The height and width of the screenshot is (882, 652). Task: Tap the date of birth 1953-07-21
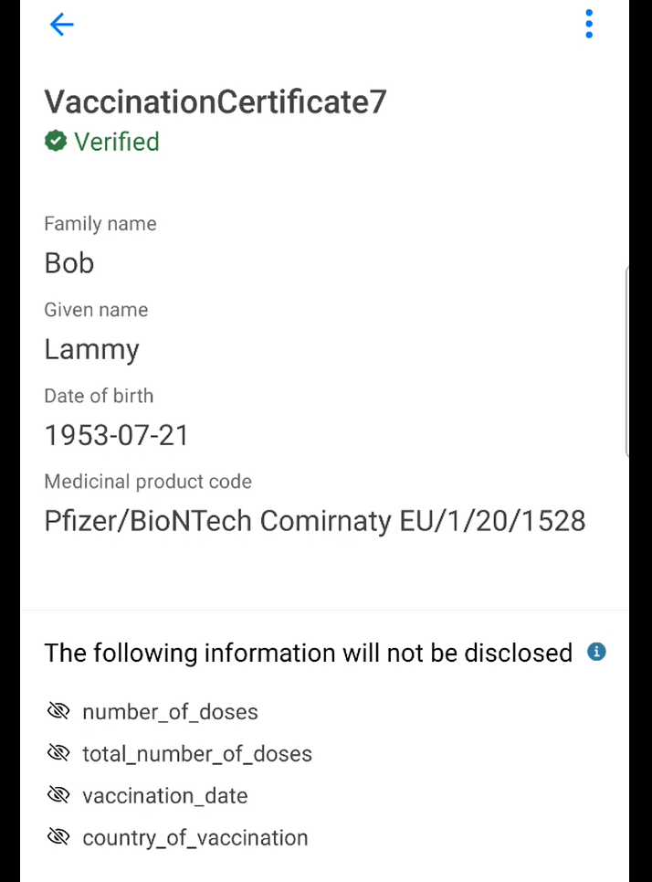coord(116,435)
